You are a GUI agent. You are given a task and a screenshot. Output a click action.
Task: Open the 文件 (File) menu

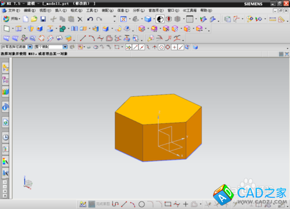tap(14, 10)
